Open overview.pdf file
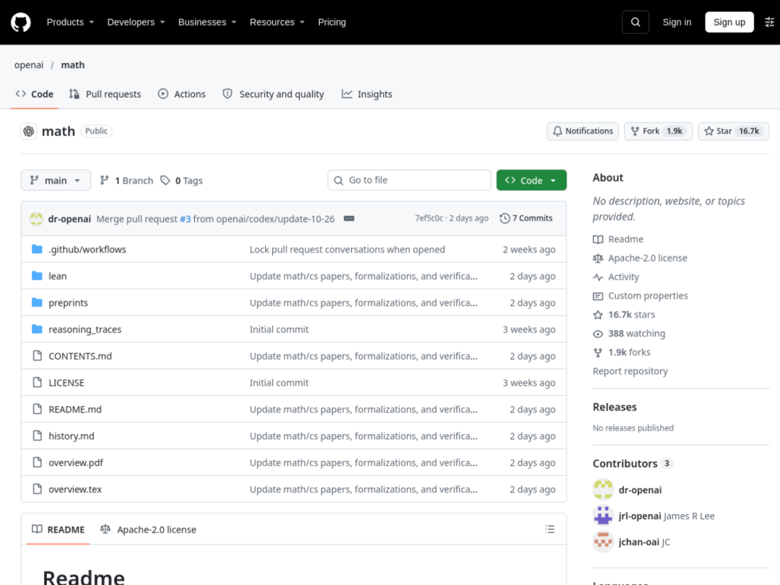This screenshot has width=780, height=585. (x=76, y=463)
